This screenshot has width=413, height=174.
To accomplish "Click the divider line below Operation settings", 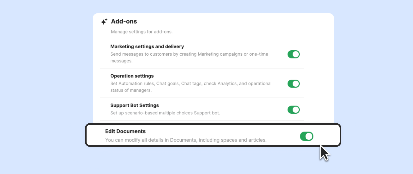I will point(202,98).
